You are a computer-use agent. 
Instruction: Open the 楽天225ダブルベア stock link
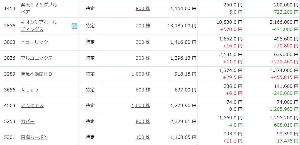[39, 5]
